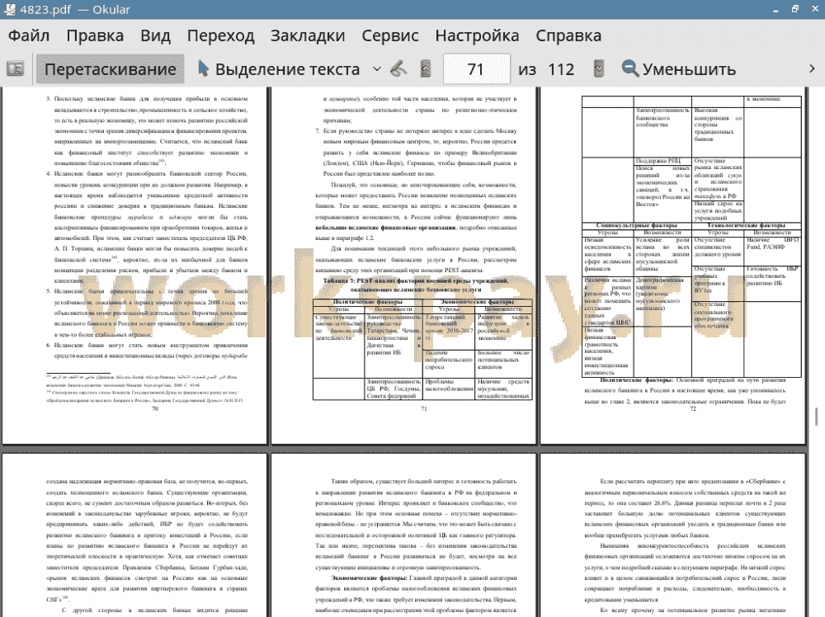825x617 pixels.
Task: Open the Настройка menu
Action: pos(477,35)
